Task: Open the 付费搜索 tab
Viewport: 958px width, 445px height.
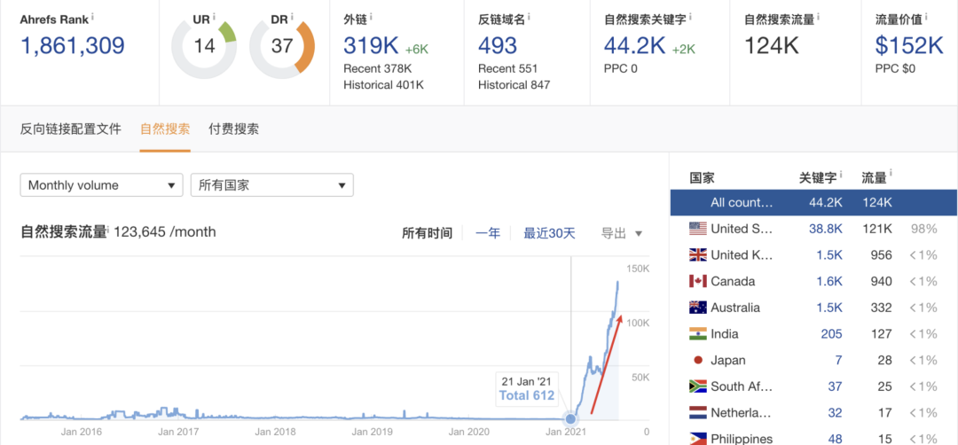Action: click(x=233, y=129)
